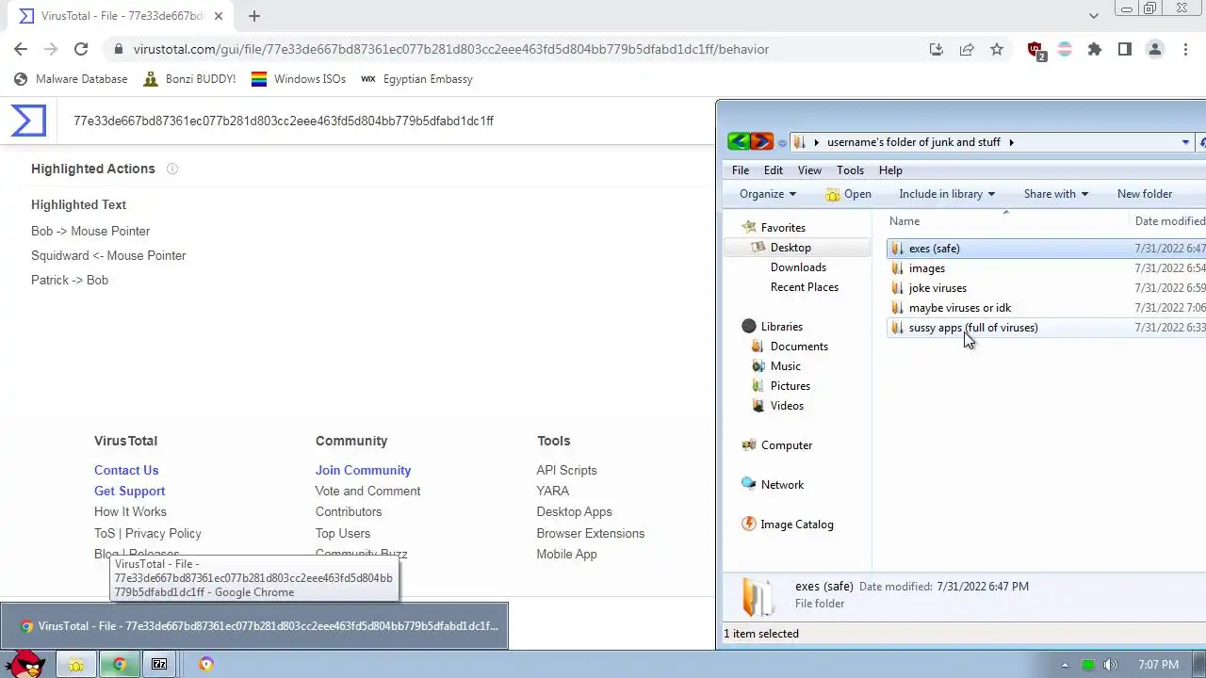The height and width of the screenshot is (678, 1206).
Task: Click the Join Community link
Action: pyautogui.click(x=363, y=470)
